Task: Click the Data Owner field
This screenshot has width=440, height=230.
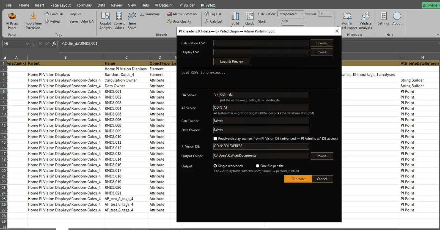Action: pos(261,130)
